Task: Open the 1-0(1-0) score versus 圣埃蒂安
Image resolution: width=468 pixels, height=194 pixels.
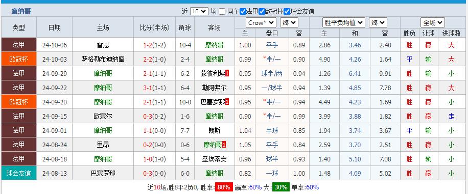Action: click(154, 159)
